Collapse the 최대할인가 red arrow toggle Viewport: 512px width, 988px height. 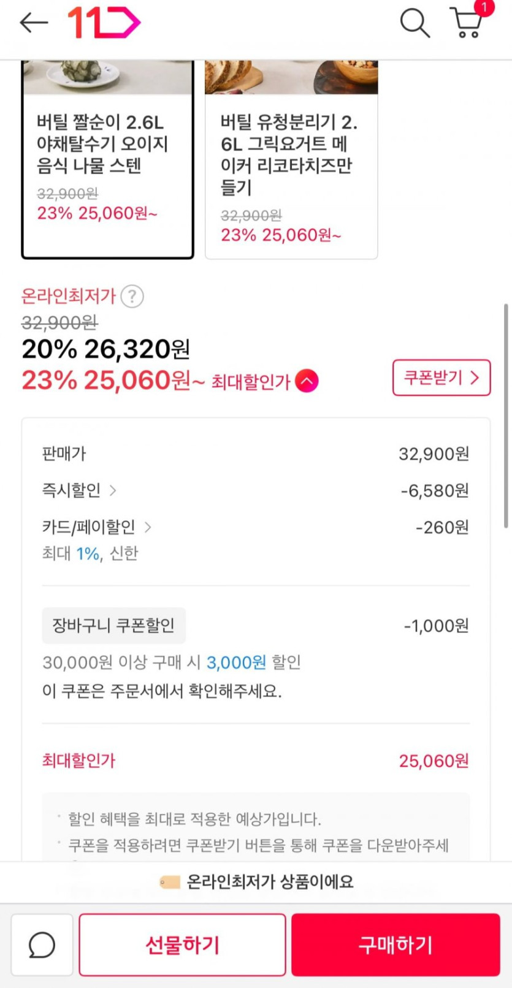[x=307, y=381]
